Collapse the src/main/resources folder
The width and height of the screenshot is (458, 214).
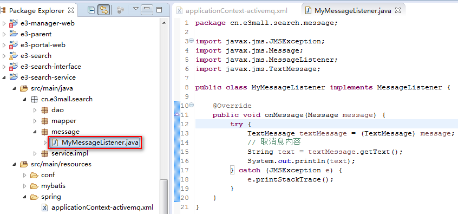click(14, 164)
